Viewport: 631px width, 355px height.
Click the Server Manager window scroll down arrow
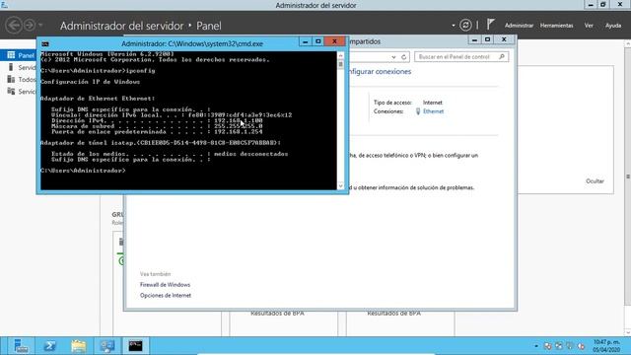tap(628, 332)
